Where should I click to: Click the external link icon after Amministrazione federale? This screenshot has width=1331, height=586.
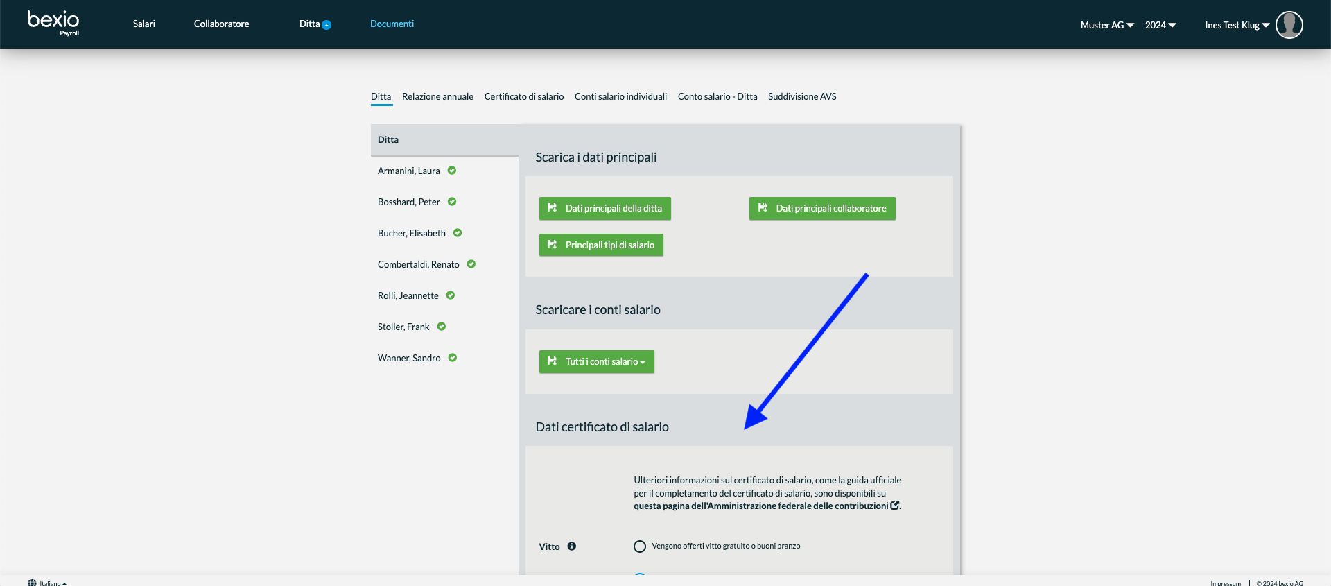click(x=895, y=506)
